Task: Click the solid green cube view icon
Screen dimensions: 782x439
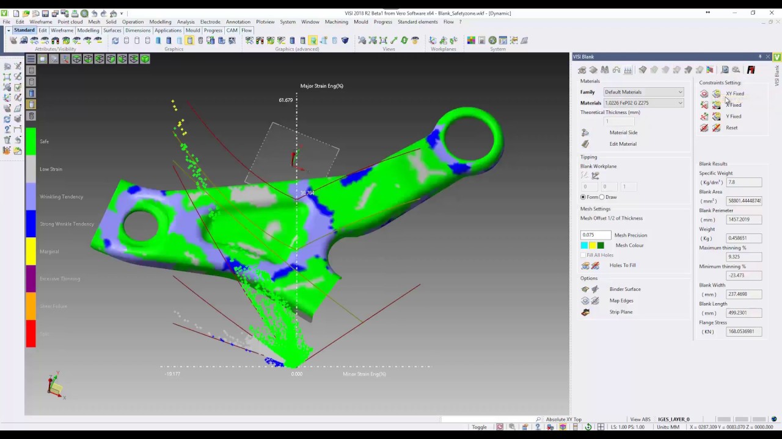Action: point(145,59)
